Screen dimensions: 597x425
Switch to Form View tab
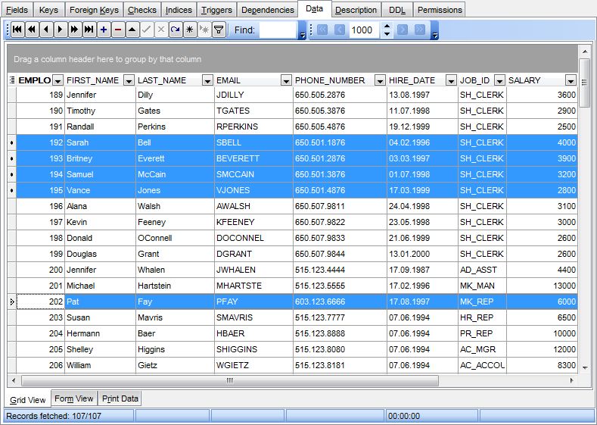pos(74,399)
